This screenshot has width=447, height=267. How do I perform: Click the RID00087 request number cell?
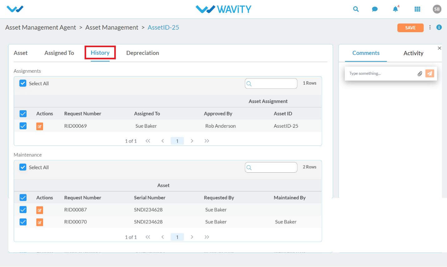(76, 210)
